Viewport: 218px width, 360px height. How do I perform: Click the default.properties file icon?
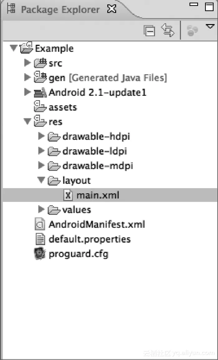(40, 239)
